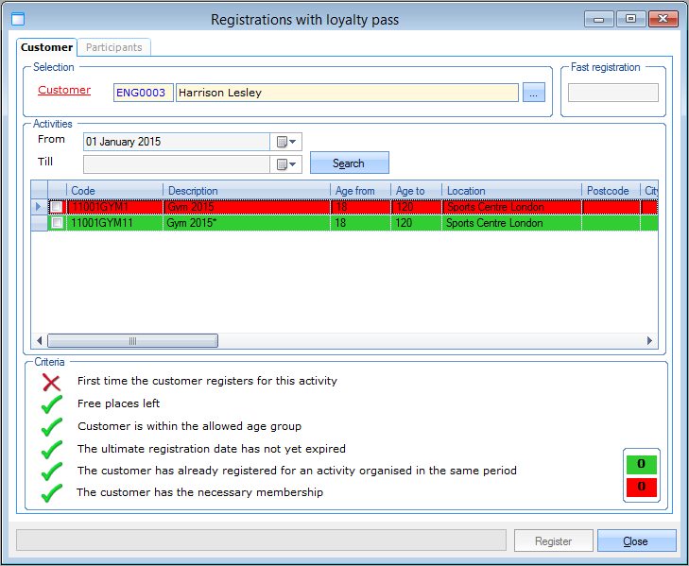689x566 pixels.
Task: Click the red X first-time registration criterion icon
Action: tap(52, 382)
